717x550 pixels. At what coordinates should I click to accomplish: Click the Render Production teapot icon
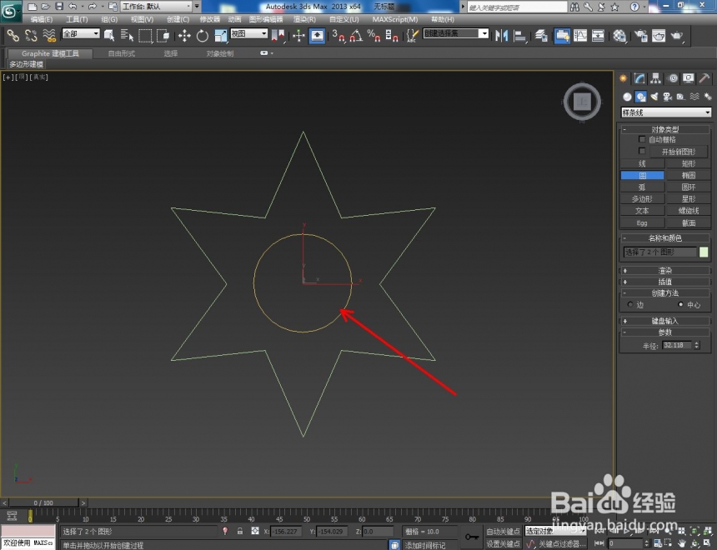point(677,35)
